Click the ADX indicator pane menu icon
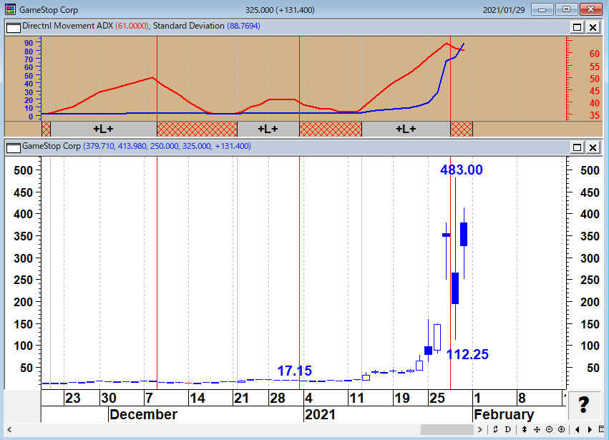Screen dimensions: 609x440 point(14,28)
